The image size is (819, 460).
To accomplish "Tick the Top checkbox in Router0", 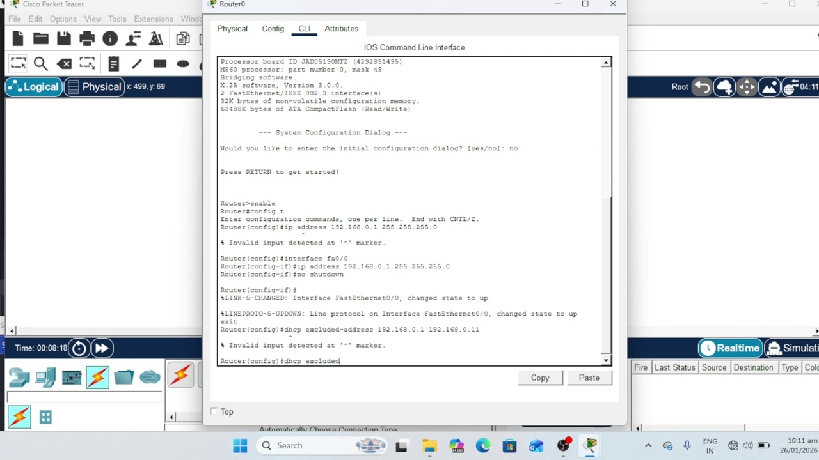I will [214, 411].
